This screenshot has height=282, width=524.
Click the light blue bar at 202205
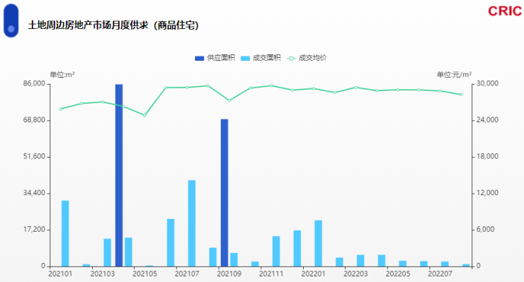click(403, 264)
